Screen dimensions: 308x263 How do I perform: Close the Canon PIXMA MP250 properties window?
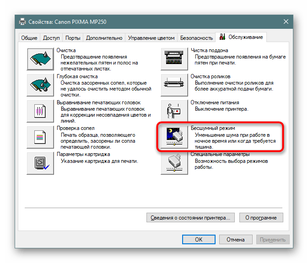pos(286,21)
